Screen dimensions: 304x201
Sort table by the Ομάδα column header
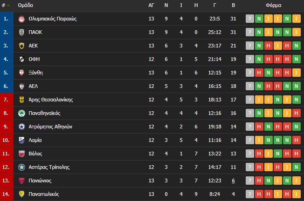pyautogui.click(x=25, y=5)
